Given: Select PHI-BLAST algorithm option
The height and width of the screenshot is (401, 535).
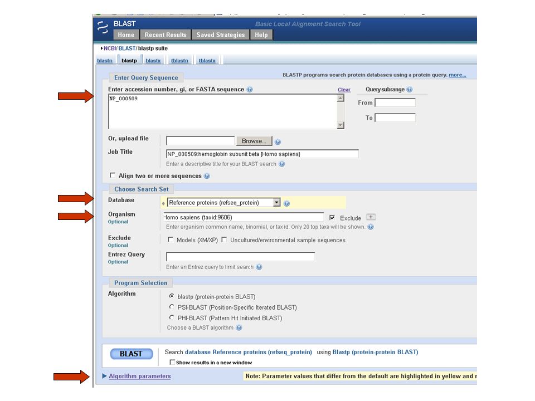Looking at the screenshot, I should click(x=172, y=317).
